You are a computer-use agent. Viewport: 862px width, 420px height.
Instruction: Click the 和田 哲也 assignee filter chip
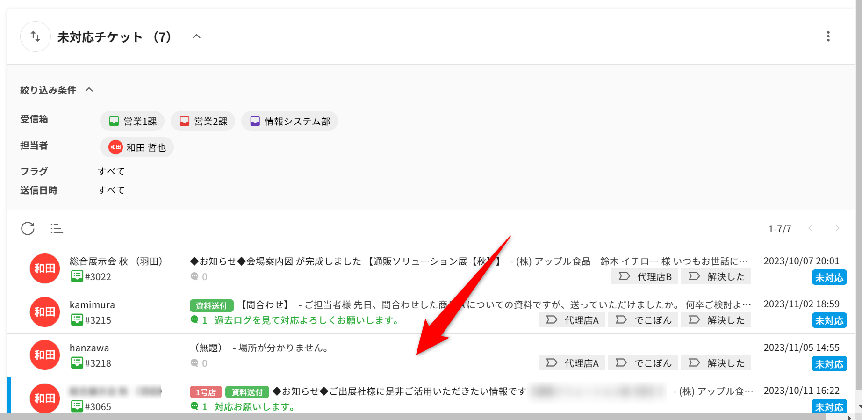137,147
